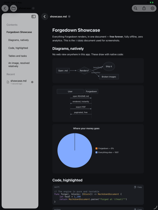158x210 pixels.
Task: Remove showcase.md from recent list
Action: click(32, 82)
